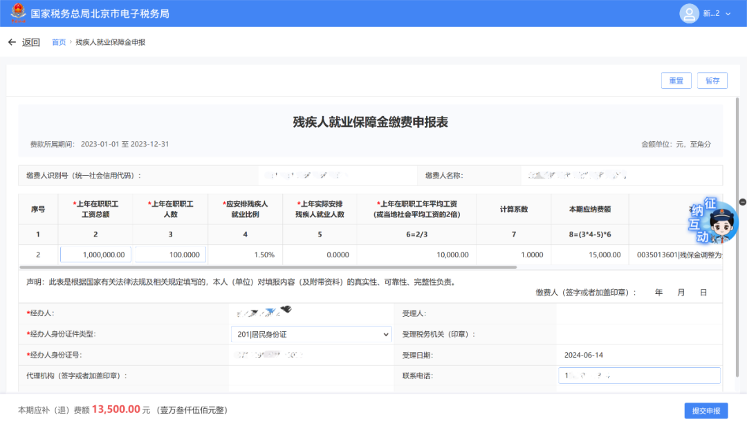
Task: Edit 上年在职职工人数 field 100.0000
Action: (x=171, y=255)
